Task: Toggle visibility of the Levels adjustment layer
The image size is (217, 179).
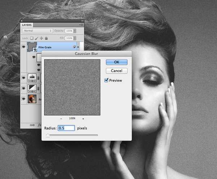Action: click(x=24, y=77)
